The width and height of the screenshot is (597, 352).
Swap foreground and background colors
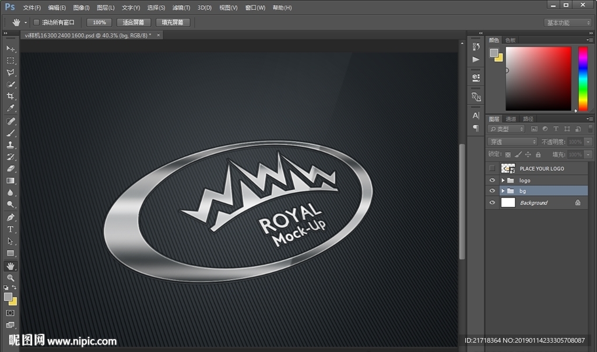pos(14,287)
